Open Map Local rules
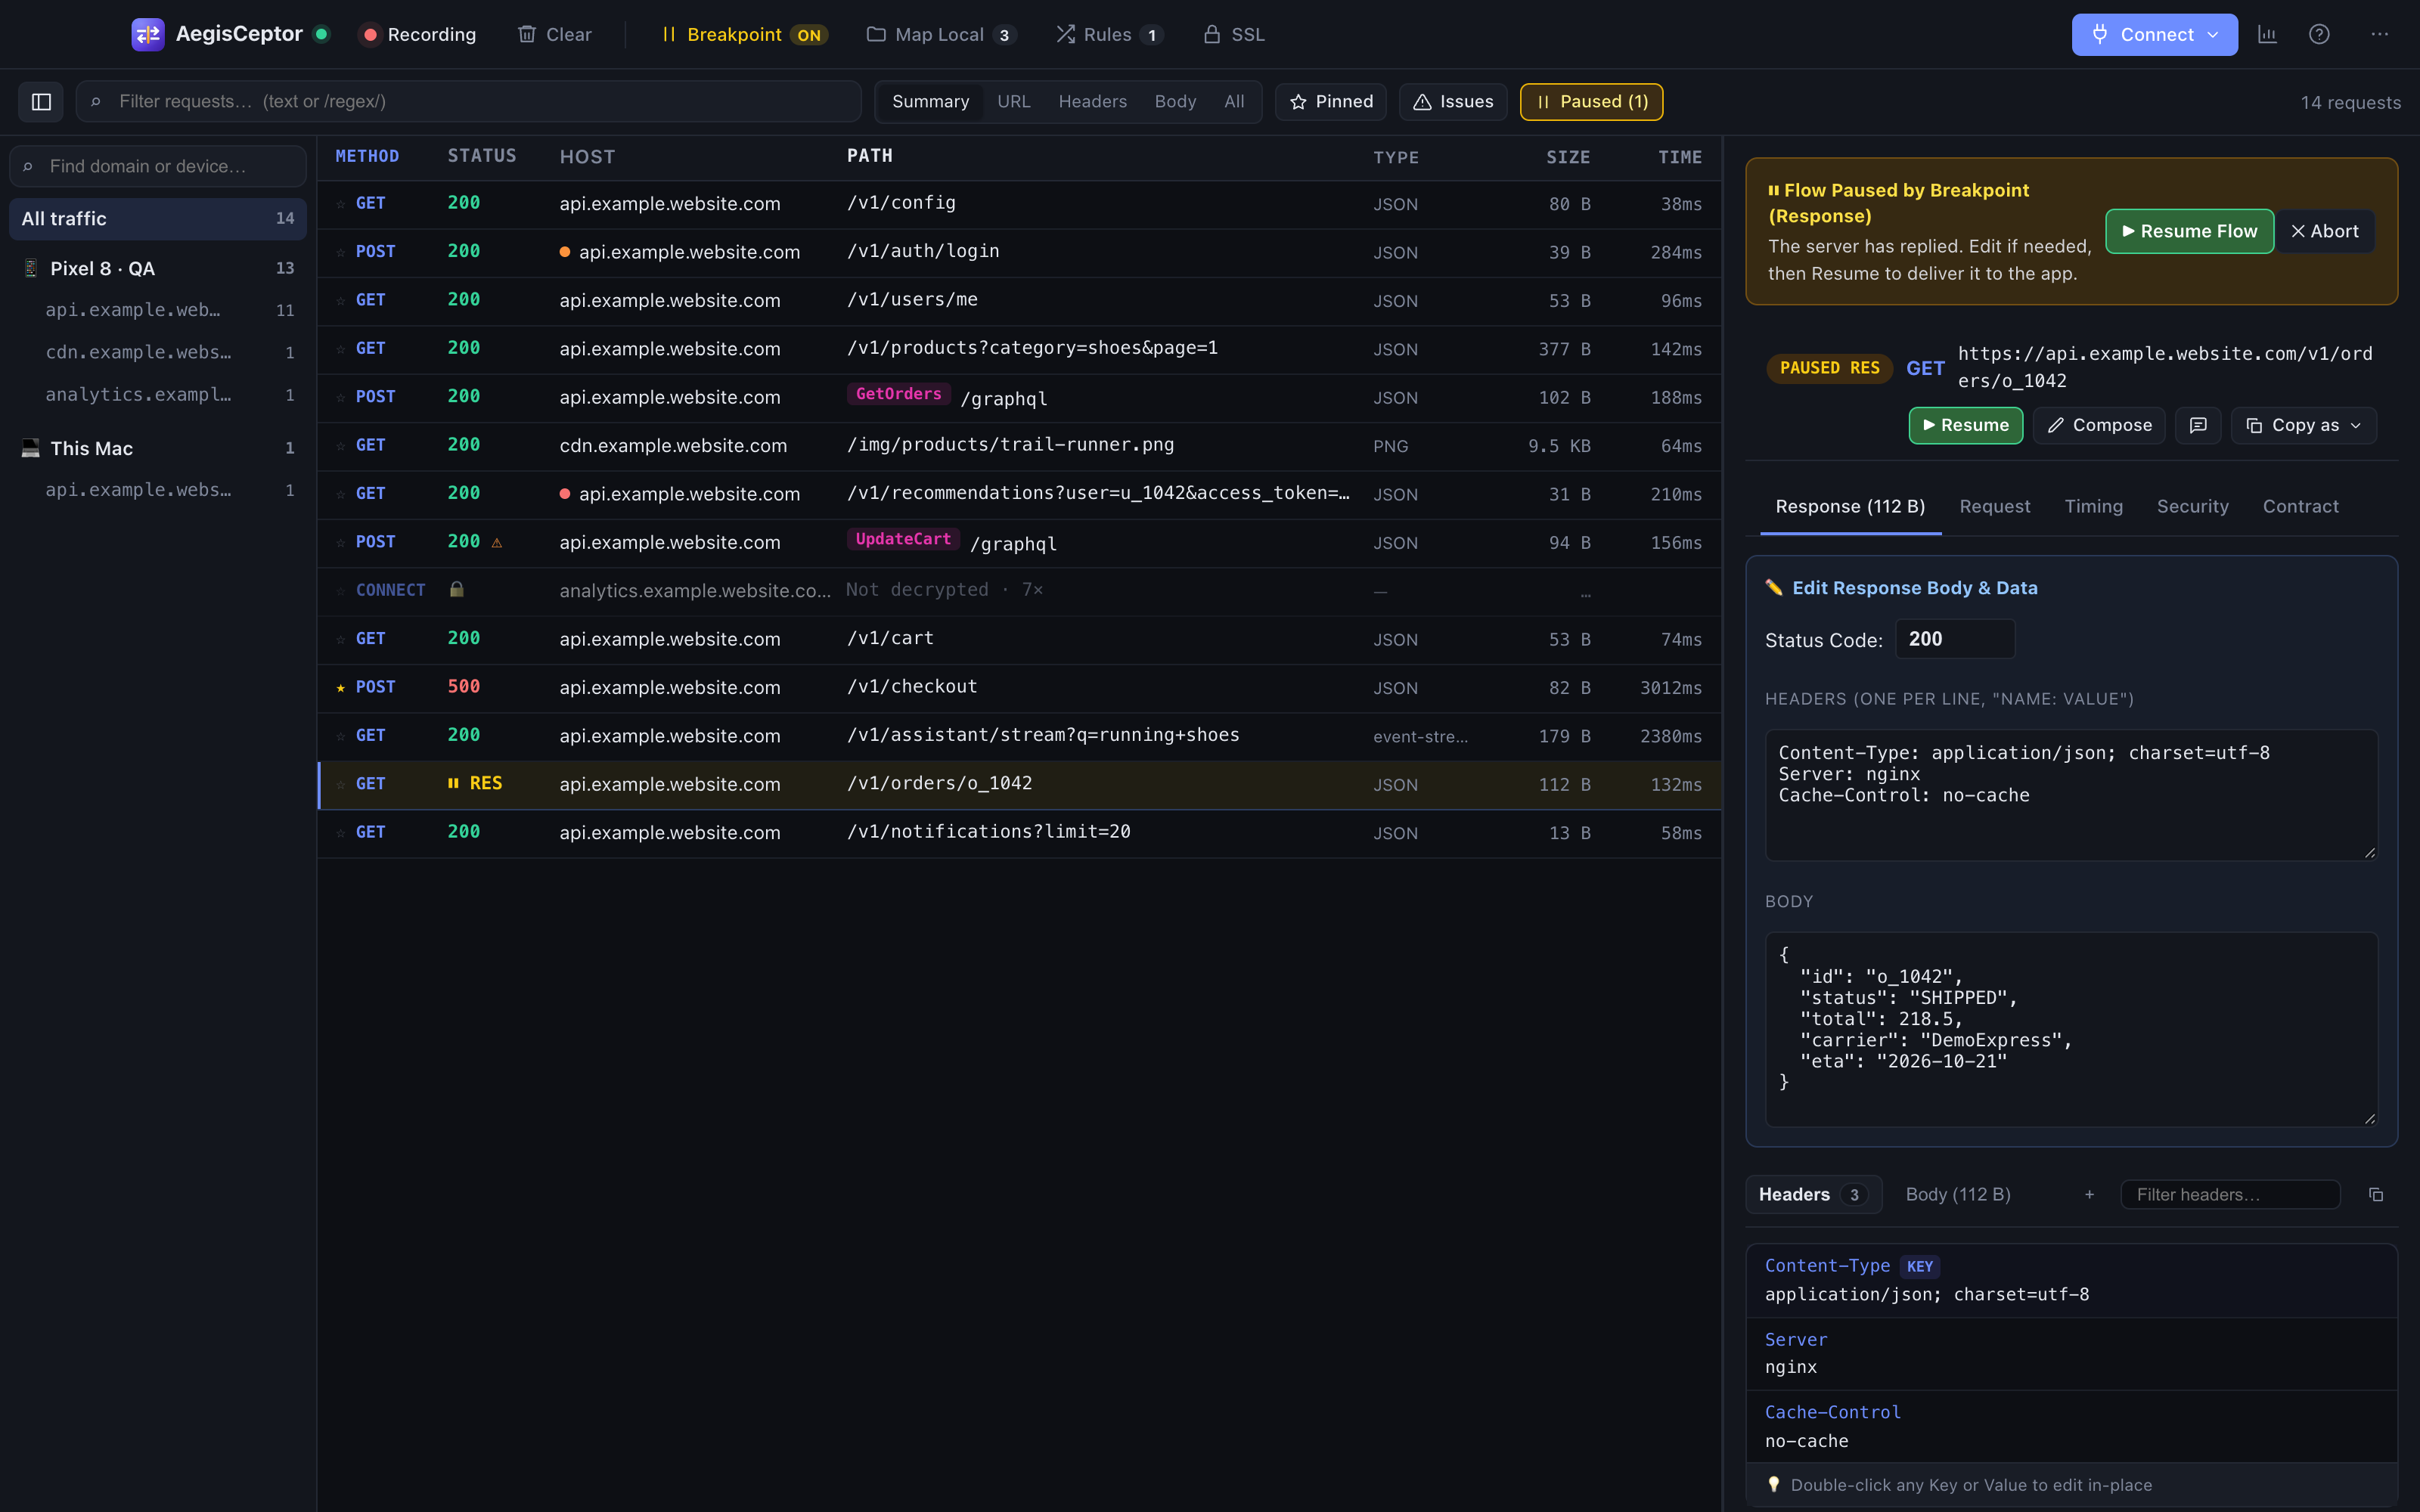The width and height of the screenshot is (2420, 1512). pos(942,34)
